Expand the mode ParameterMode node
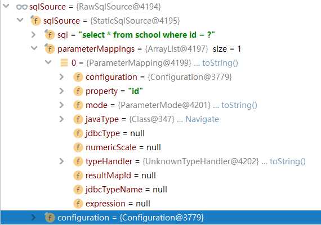 tap(61, 105)
